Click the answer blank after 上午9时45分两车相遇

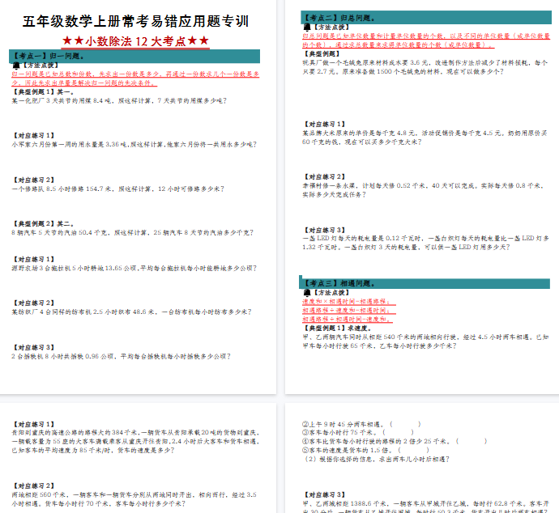[x=406, y=423]
